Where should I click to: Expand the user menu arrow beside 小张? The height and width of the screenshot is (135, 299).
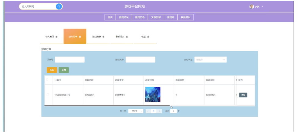(263, 7)
